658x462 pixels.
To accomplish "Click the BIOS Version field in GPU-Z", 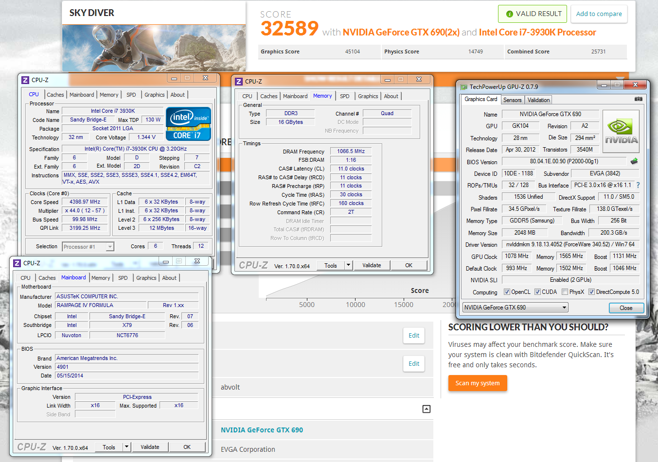I will point(564,161).
